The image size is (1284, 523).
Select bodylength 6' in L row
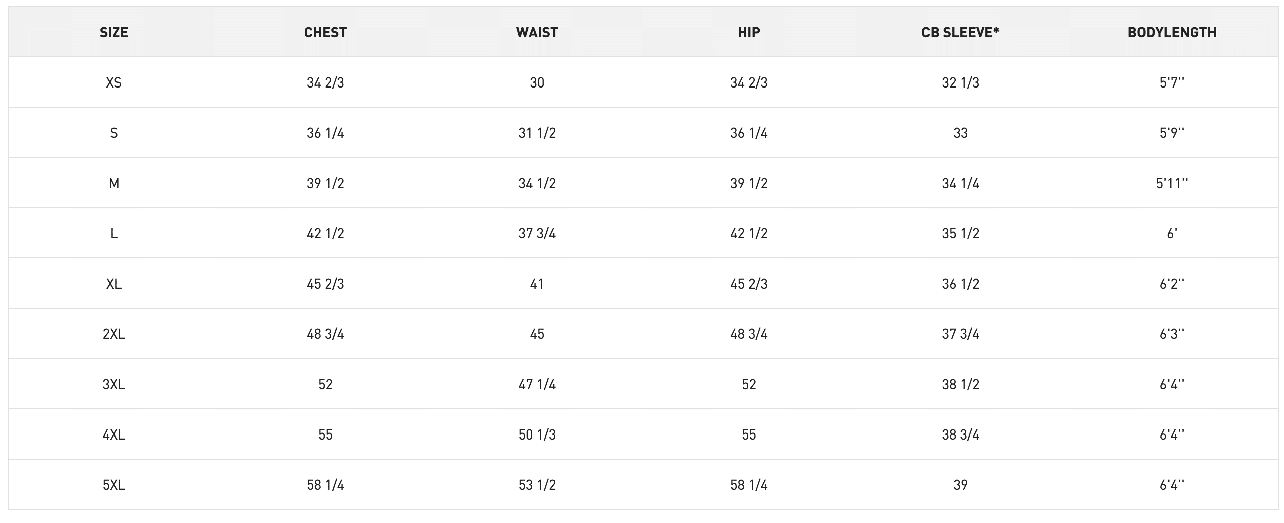point(1172,233)
